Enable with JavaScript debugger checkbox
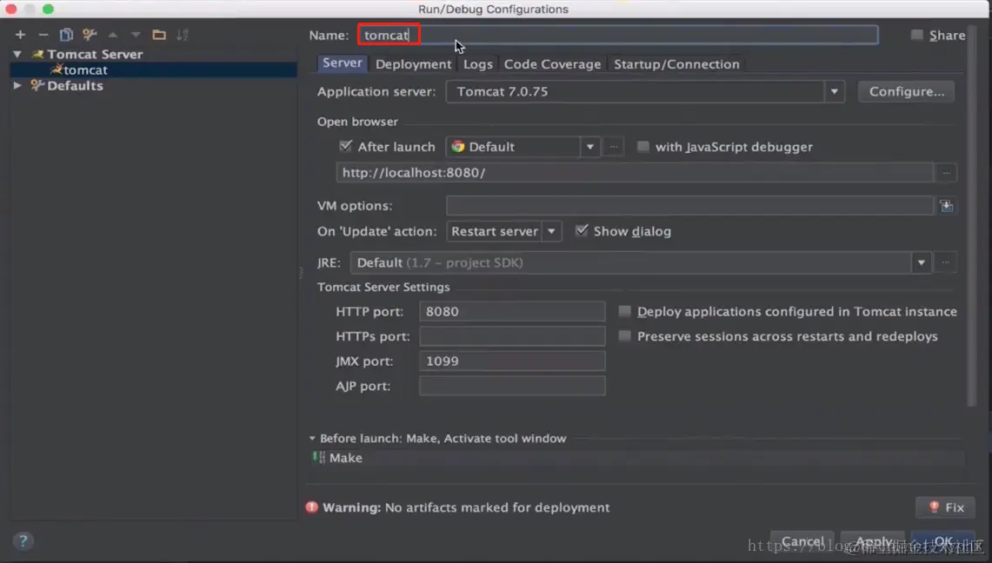The height and width of the screenshot is (563, 992). pyautogui.click(x=642, y=147)
